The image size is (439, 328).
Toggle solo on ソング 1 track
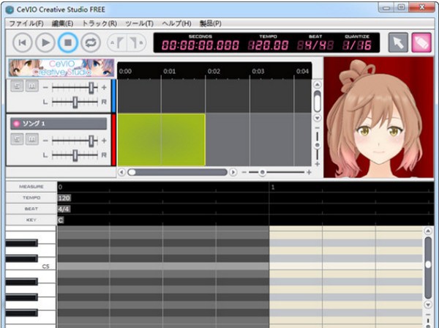(17, 139)
